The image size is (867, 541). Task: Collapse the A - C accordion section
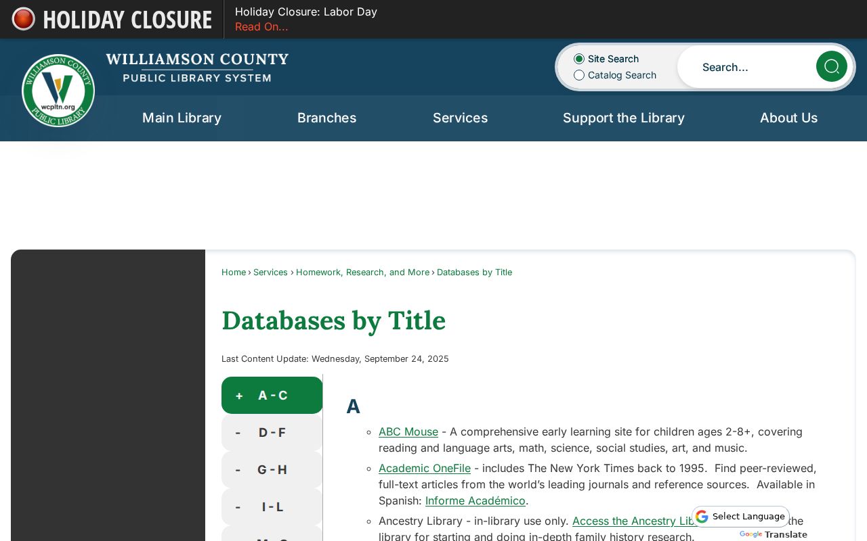point(272,396)
